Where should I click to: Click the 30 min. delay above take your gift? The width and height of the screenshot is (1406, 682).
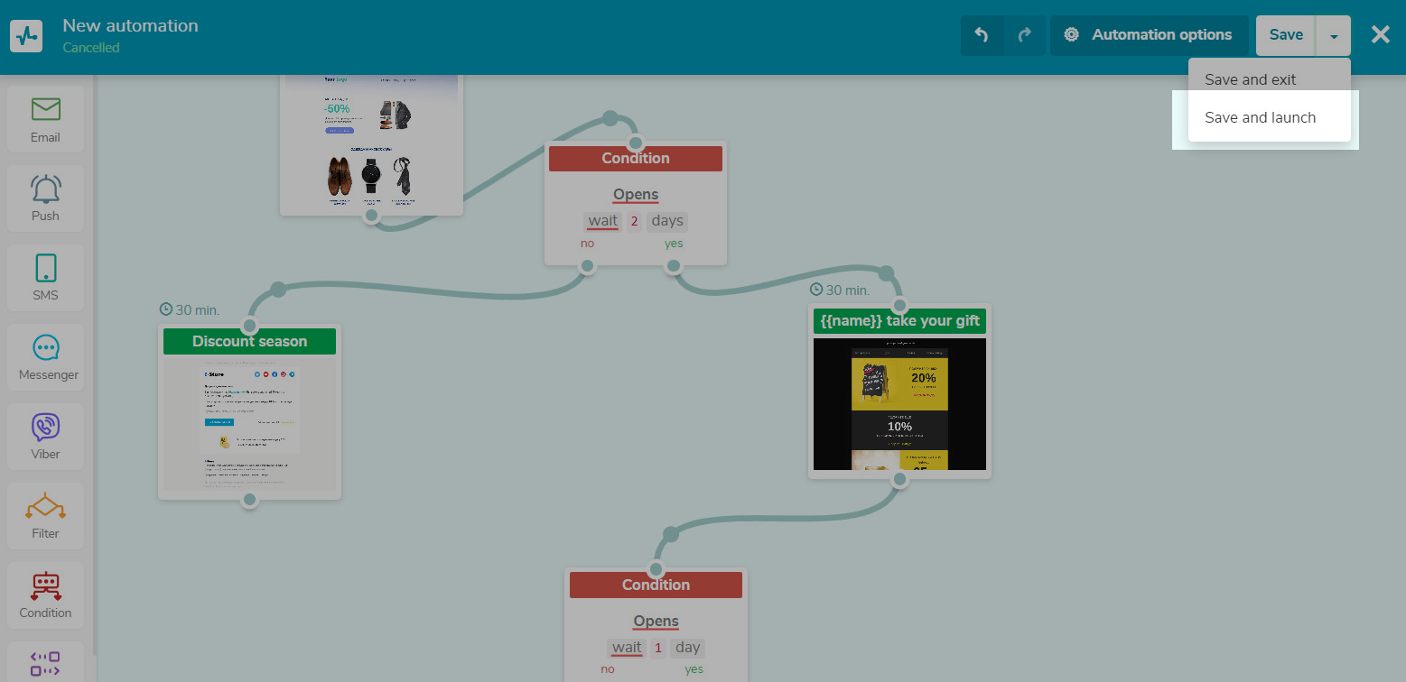click(840, 290)
